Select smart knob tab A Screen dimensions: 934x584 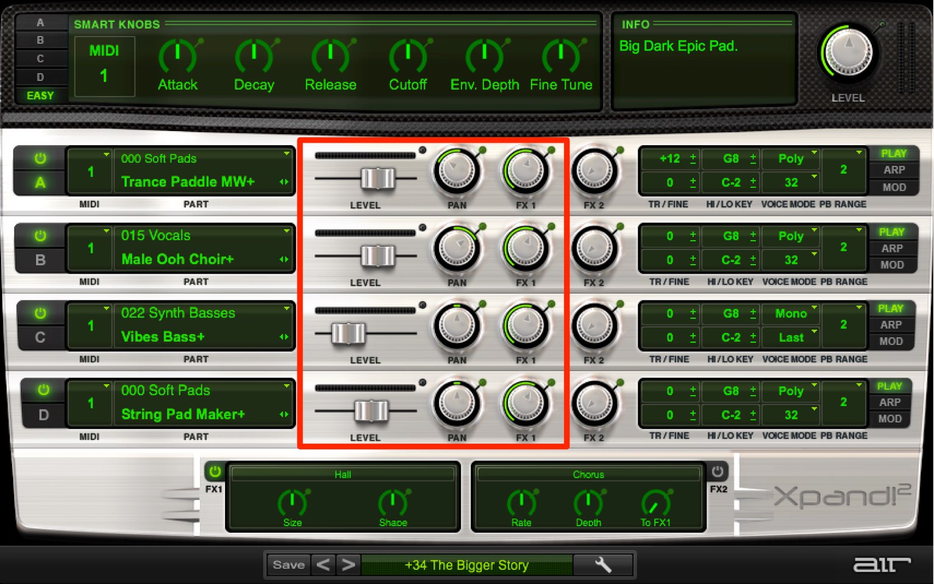click(40, 23)
